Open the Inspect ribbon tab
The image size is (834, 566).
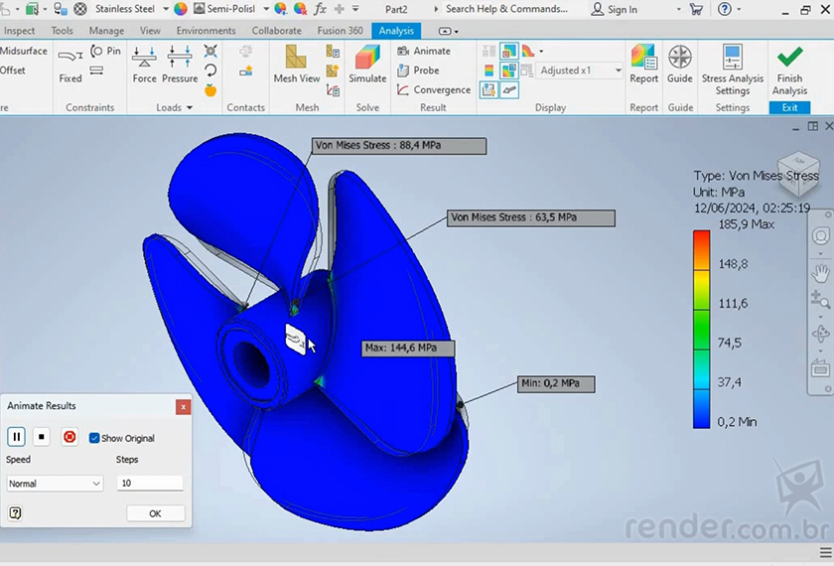pyautogui.click(x=20, y=31)
